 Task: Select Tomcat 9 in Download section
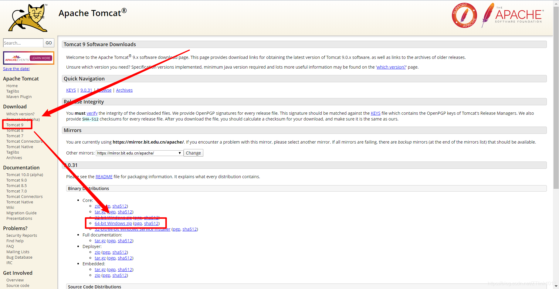click(15, 125)
